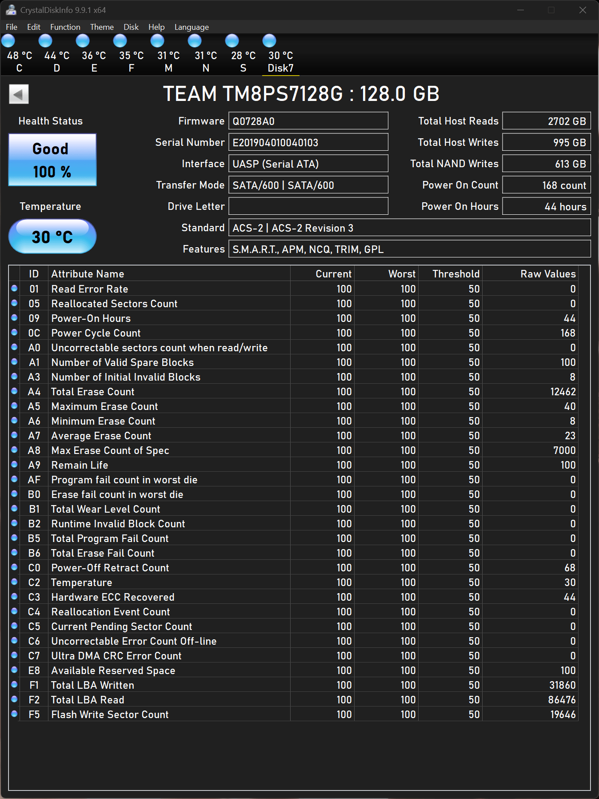Click the Firmware field Q0728A0
Screen dimensions: 599x799
pyautogui.click(x=308, y=120)
